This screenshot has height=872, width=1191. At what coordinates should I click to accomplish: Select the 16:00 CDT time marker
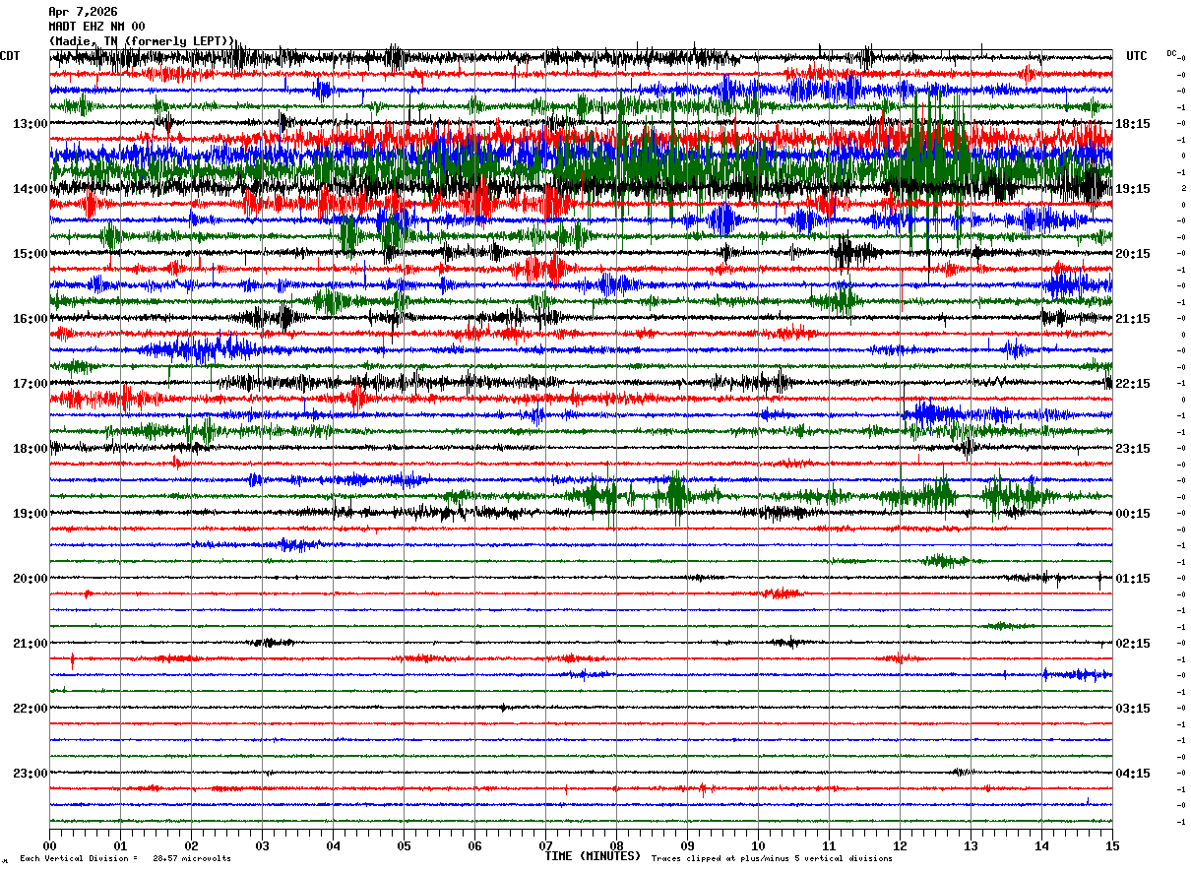tap(30, 319)
